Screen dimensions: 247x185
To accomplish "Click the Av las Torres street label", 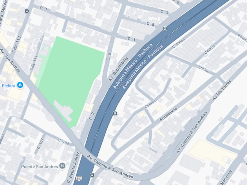I will point(222,90).
